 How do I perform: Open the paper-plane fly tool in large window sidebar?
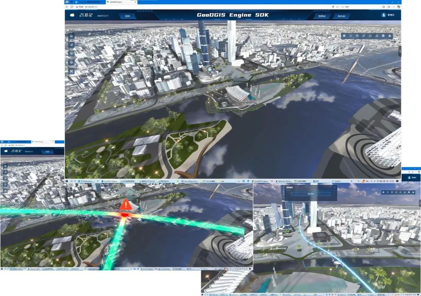point(71,45)
